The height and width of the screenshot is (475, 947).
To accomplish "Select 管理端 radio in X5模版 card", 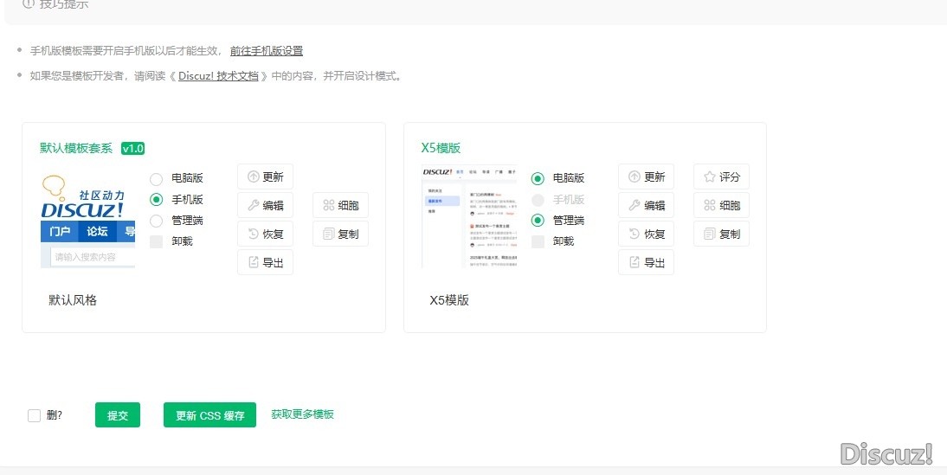I will coord(538,221).
